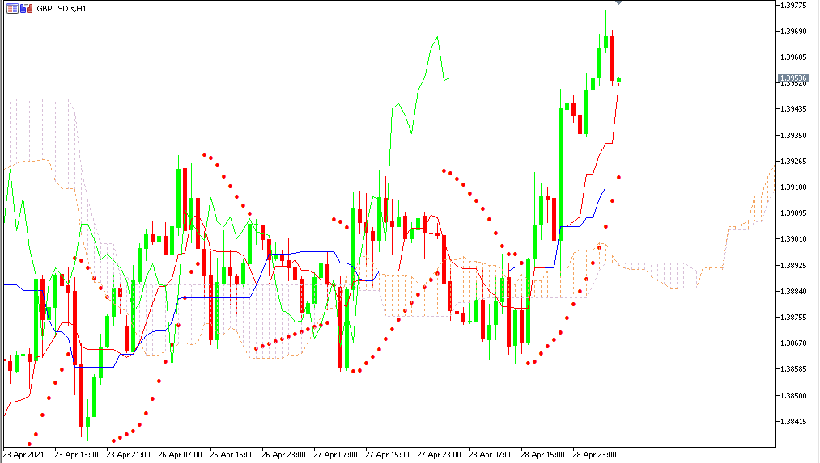The height and width of the screenshot is (463, 820).
Task: Click the 1.39605 price axis label
Action: 793,57
